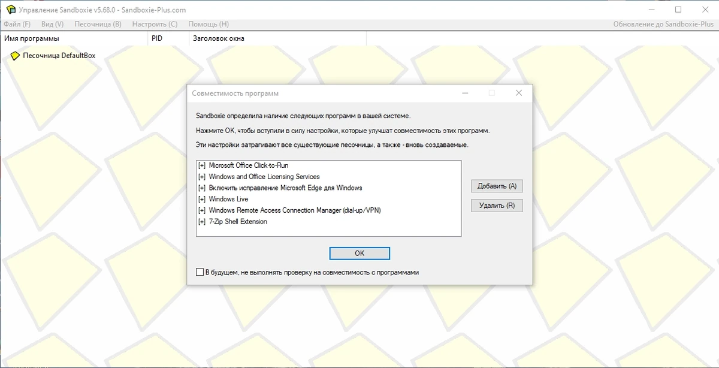Toggle [+] marker of Windows Remote Access Connection Manager
The height and width of the screenshot is (368, 719).
pos(202,210)
